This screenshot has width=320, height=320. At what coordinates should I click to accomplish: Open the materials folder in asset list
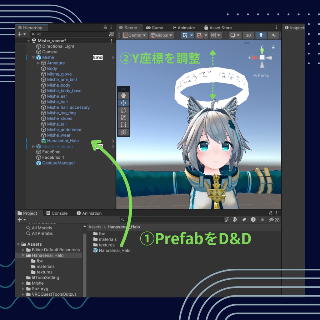(105, 239)
